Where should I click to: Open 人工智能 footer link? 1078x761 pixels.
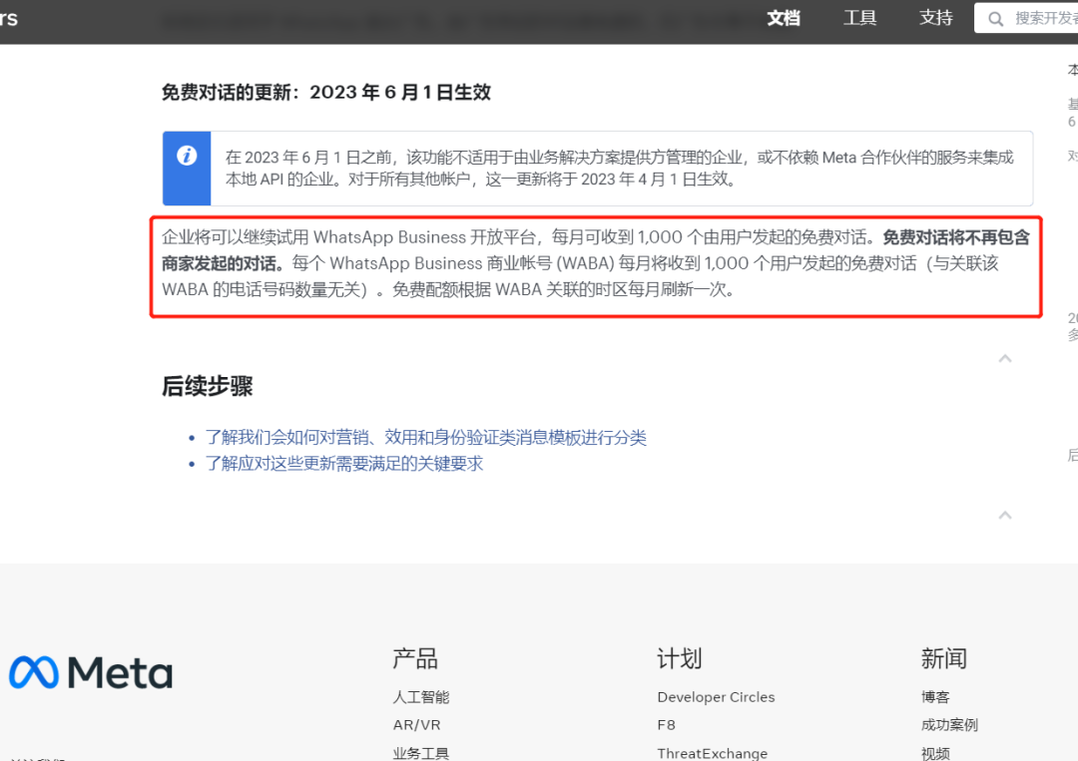click(421, 697)
